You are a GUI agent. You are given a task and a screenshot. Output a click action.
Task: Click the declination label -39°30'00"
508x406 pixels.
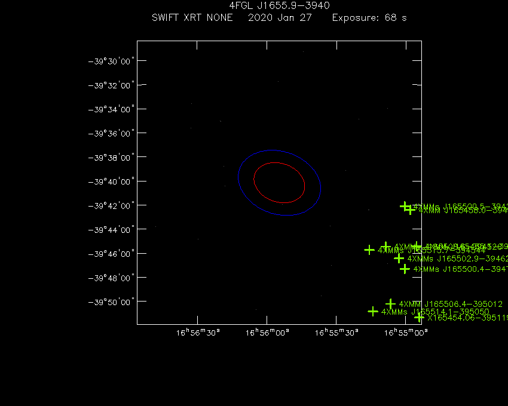coord(111,61)
